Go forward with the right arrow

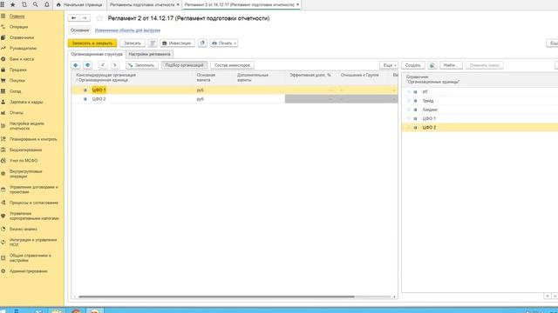click(x=85, y=17)
